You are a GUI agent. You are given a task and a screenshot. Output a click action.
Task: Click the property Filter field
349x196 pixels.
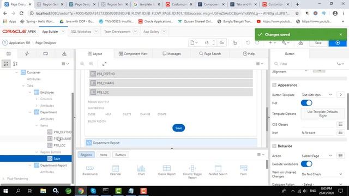pyautogui.click(x=305, y=64)
